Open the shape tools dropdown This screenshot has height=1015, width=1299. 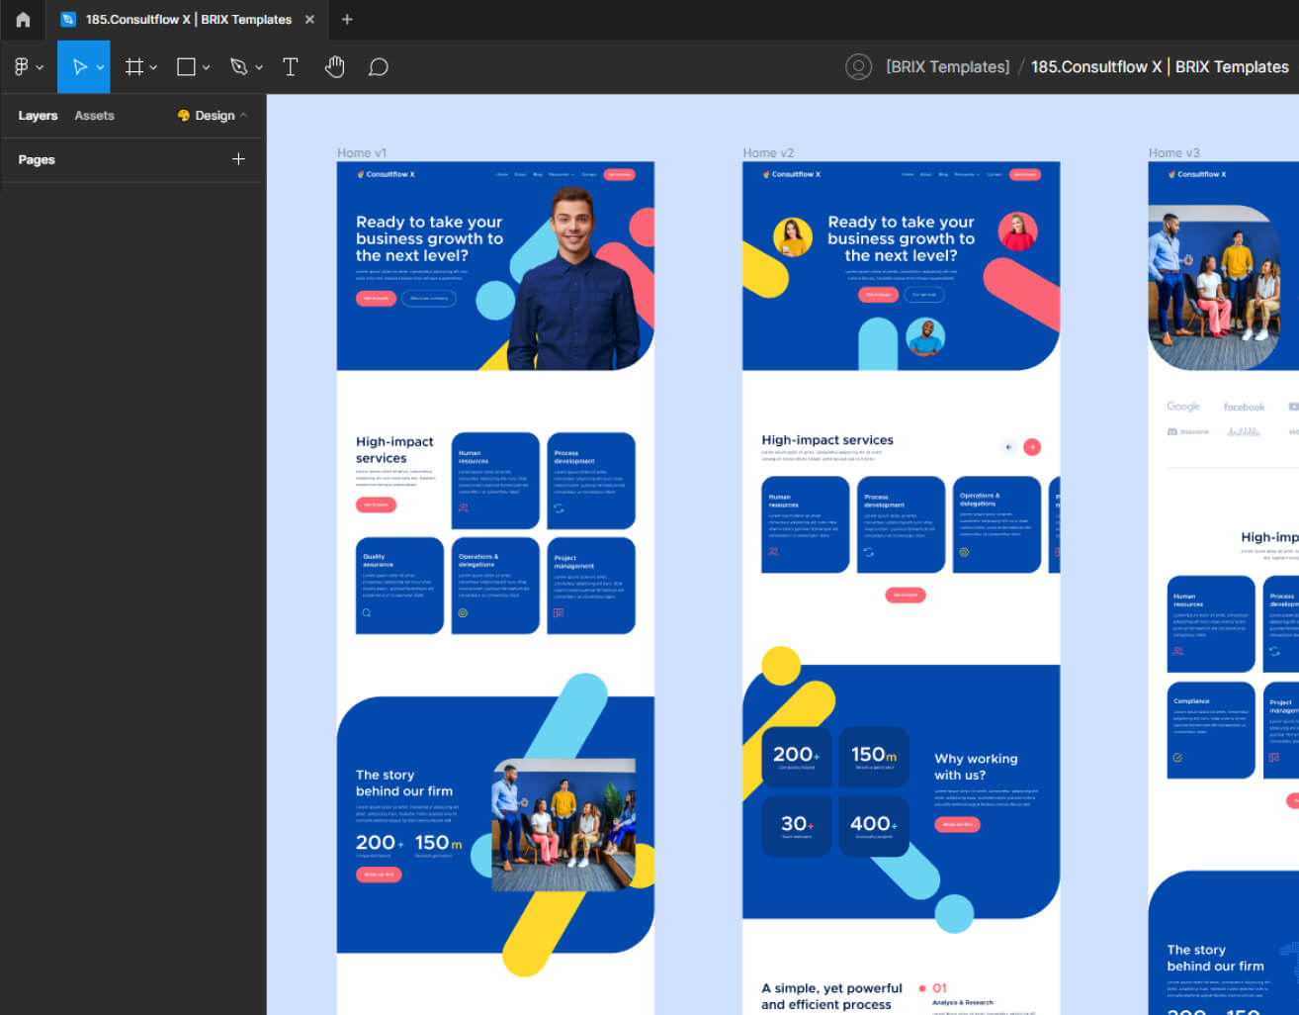click(206, 66)
